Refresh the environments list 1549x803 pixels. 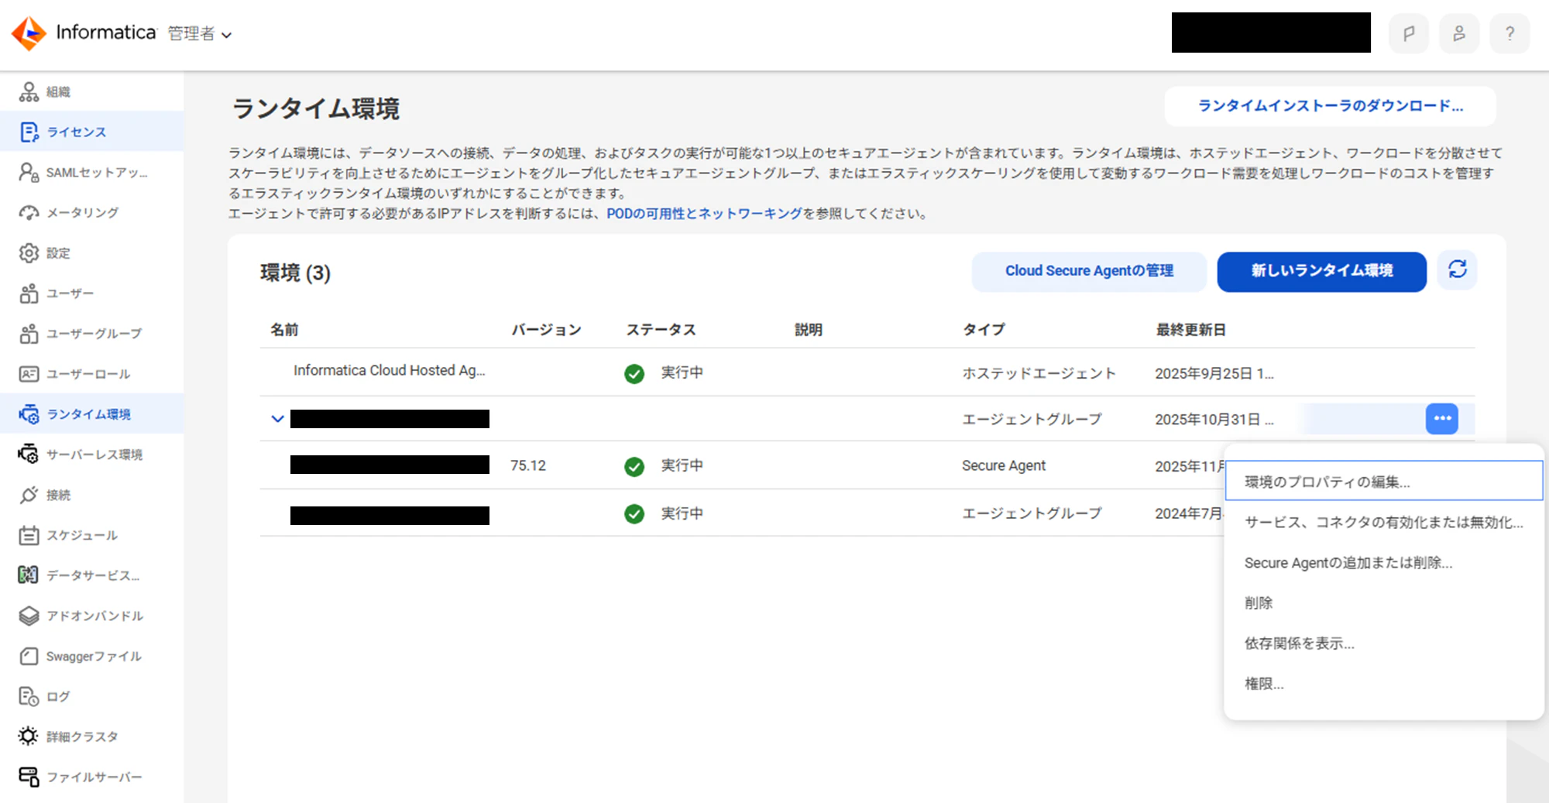coord(1458,269)
